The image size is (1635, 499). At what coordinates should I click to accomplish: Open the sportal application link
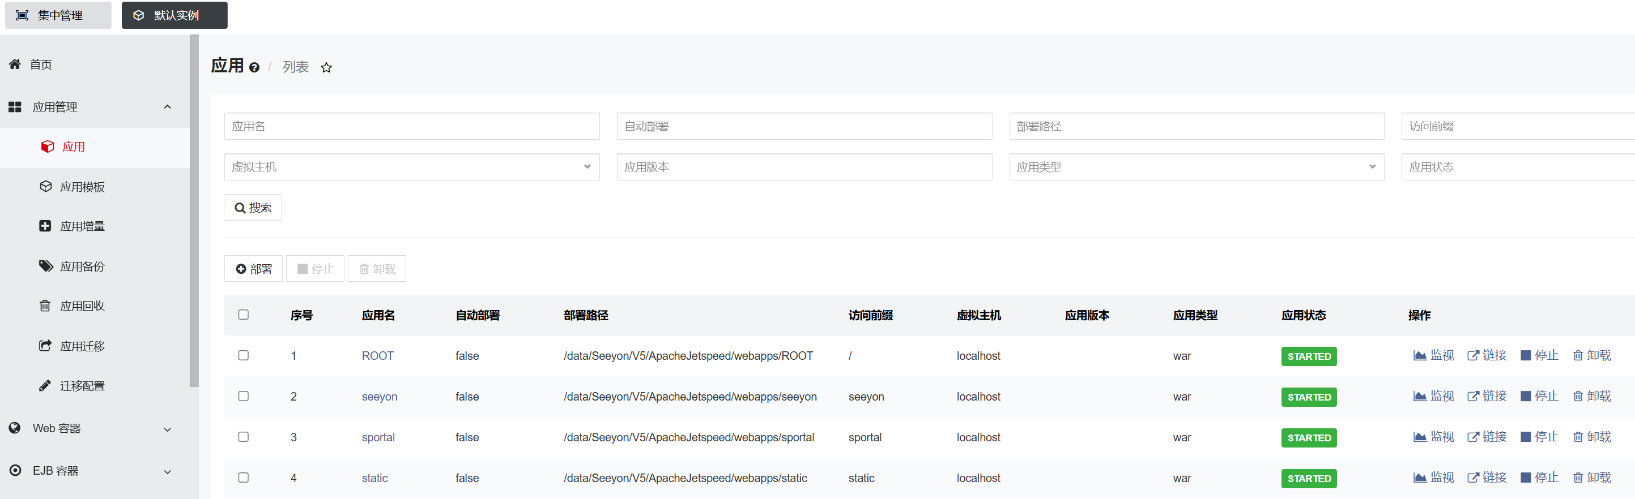pyautogui.click(x=378, y=437)
